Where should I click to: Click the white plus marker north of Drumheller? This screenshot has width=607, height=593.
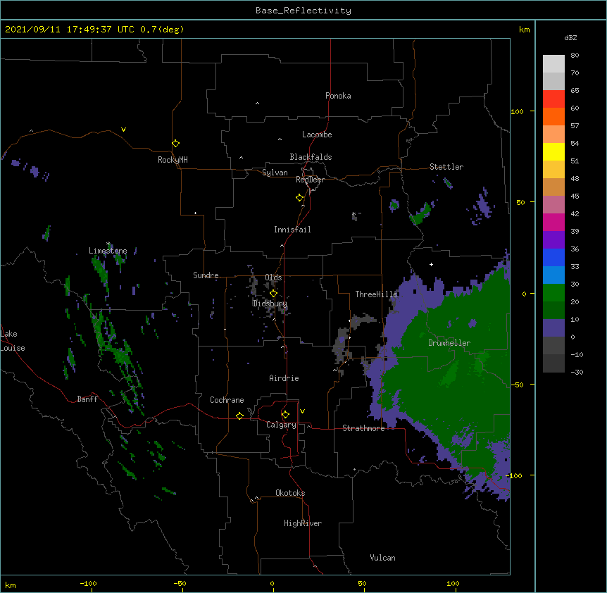[431, 264]
